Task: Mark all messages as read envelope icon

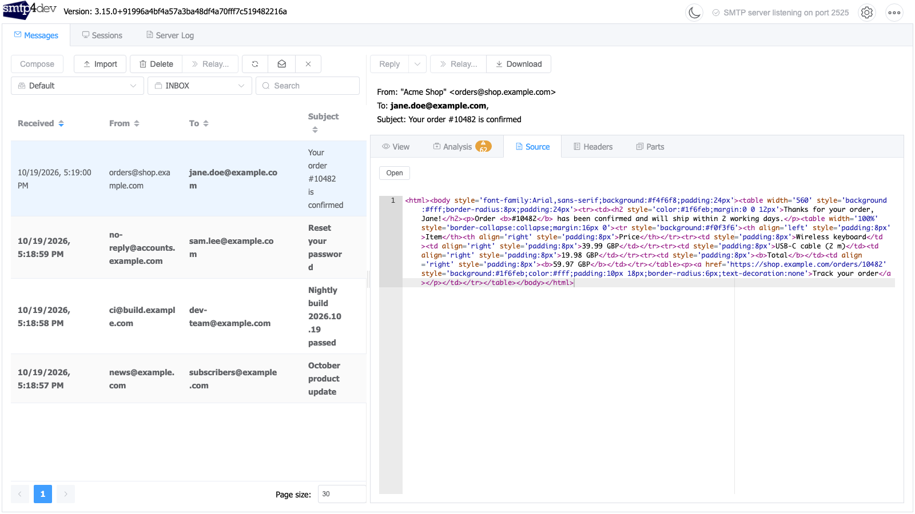Action: (282, 64)
